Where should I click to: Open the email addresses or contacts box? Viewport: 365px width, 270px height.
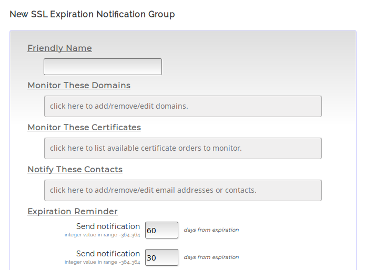pyautogui.click(x=182, y=190)
